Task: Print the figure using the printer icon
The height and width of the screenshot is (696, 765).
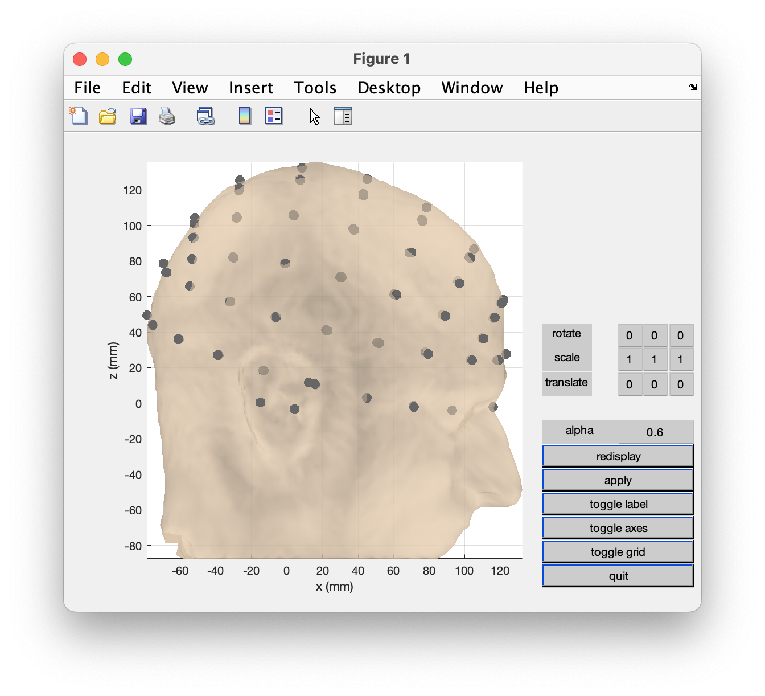Action: click(x=167, y=116)
